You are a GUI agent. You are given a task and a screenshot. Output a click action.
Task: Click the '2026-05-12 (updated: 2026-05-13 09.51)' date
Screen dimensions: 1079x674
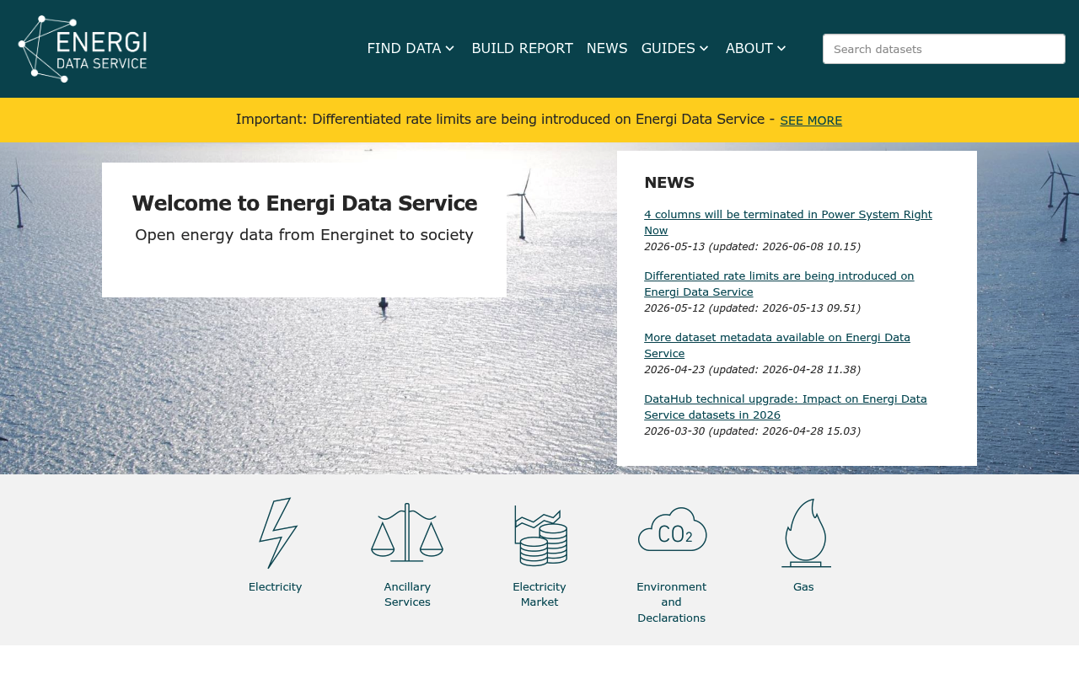pos(752,308)
